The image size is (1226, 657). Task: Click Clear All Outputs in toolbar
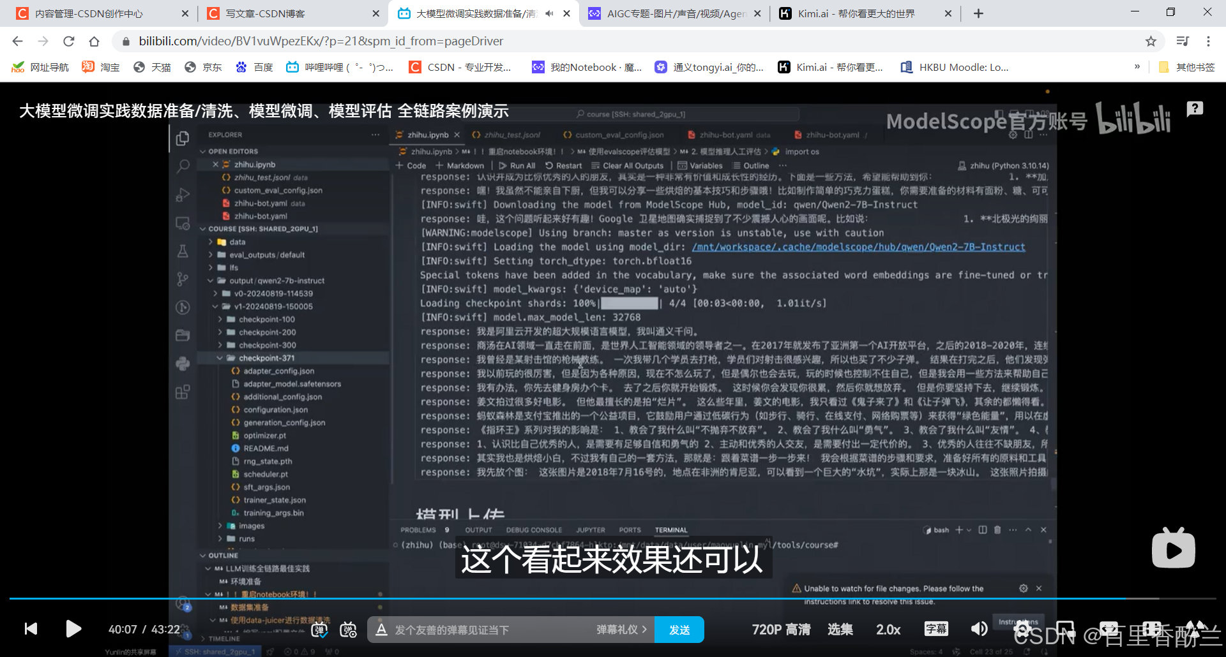[x=628, y=166]
